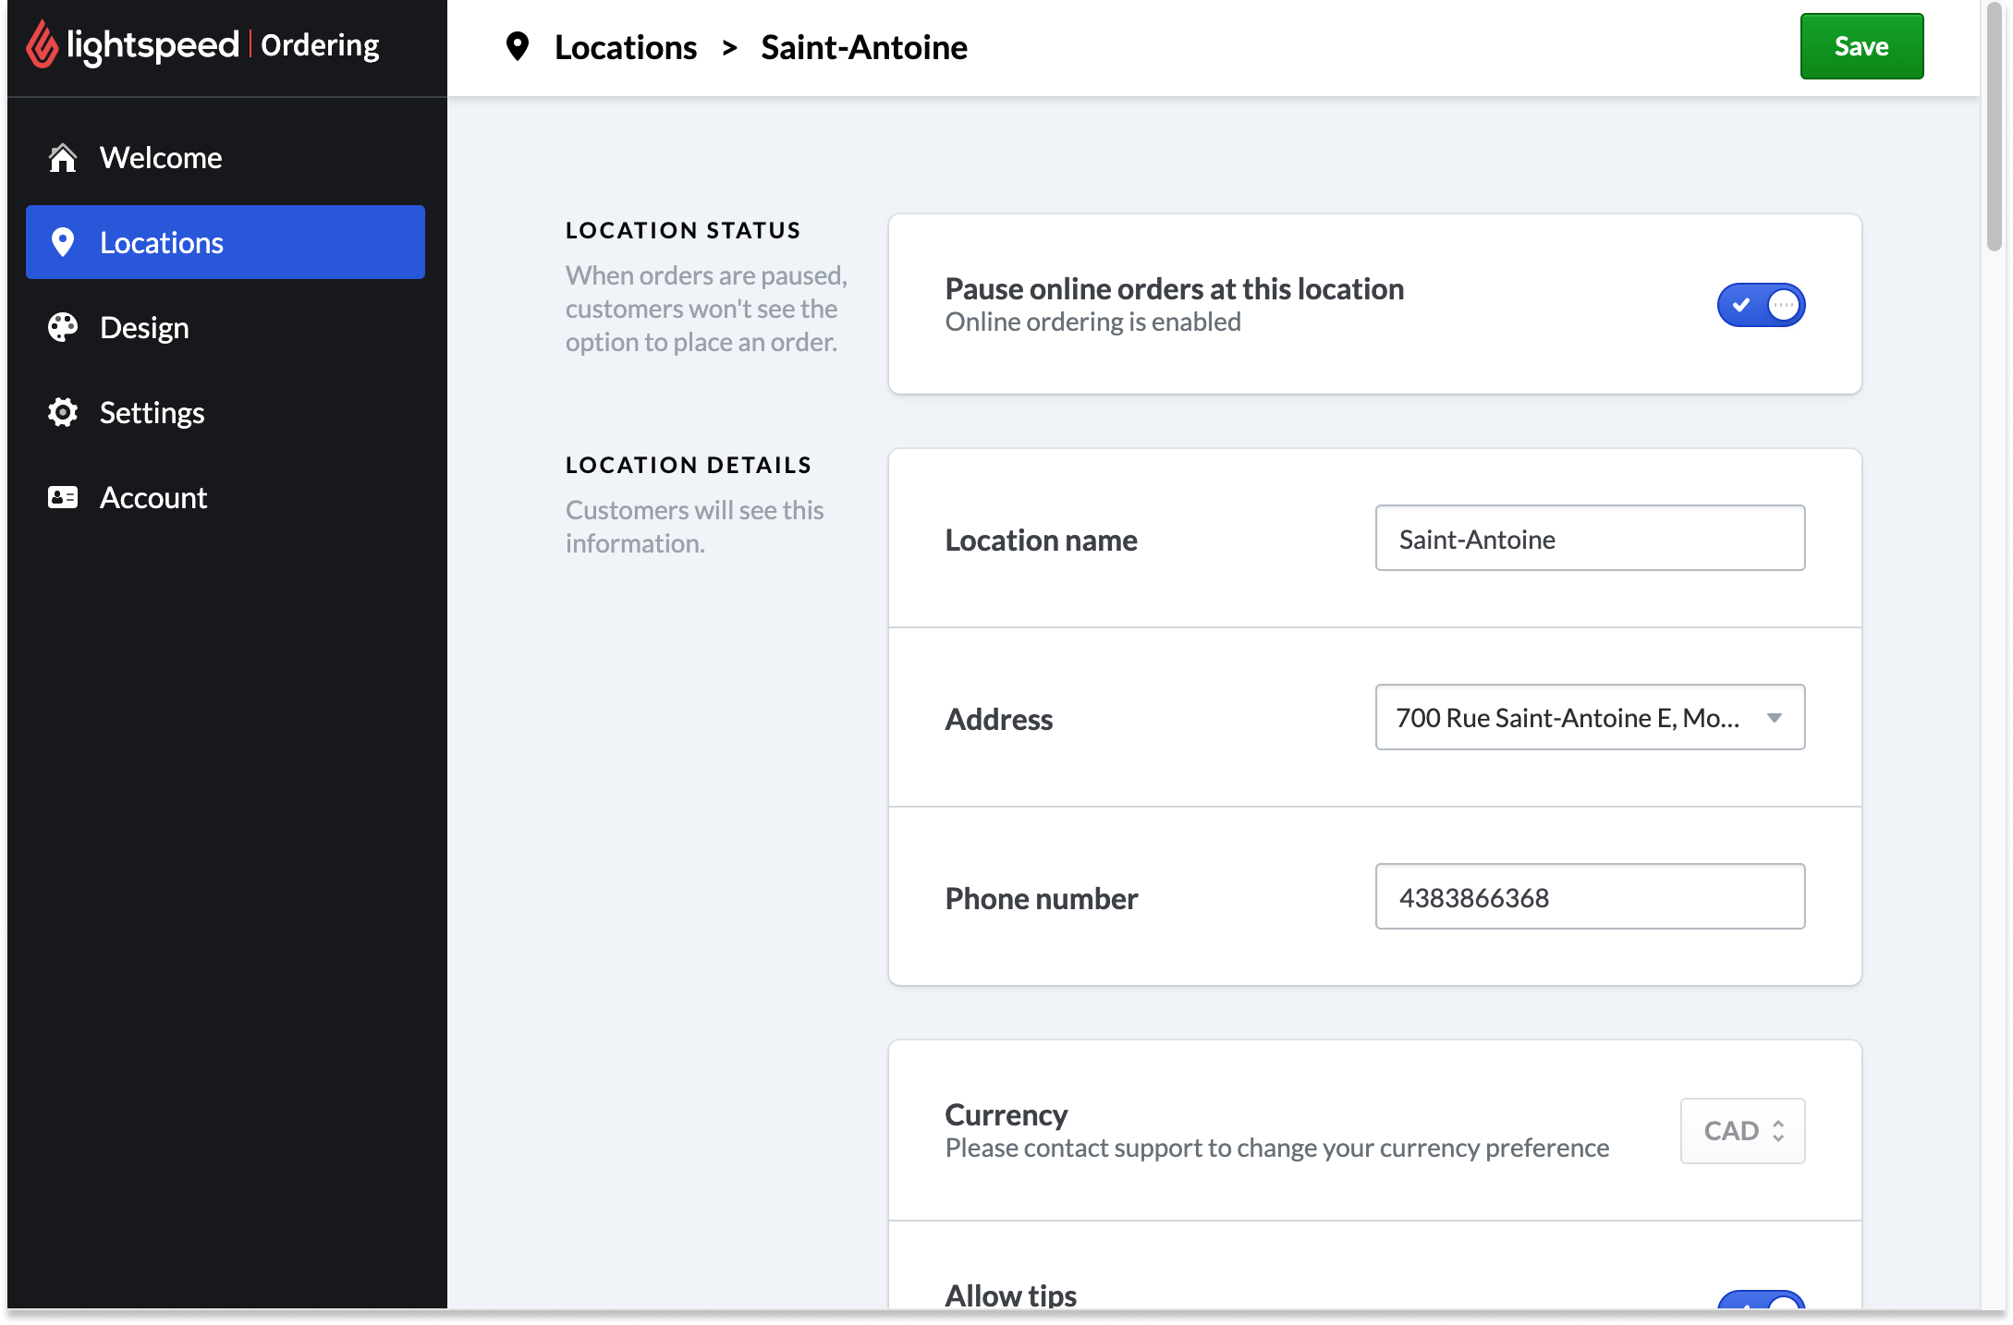Edit the Phone number field
The height and width of the screenshot is (1325, 2013).
[x=1590, y=896]
